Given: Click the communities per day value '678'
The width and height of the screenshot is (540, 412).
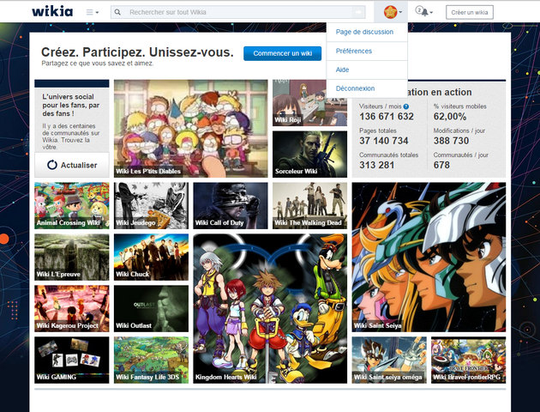Looking at the screenshot, I should [x=441, y=165].
